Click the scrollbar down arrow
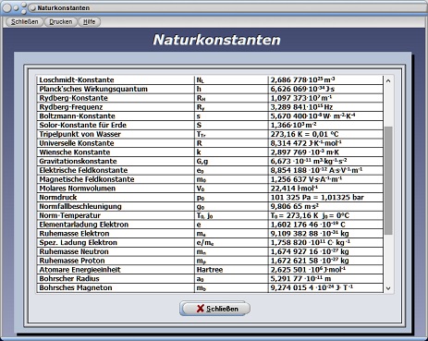Viewport: 428px width, 341px height. 388,288
